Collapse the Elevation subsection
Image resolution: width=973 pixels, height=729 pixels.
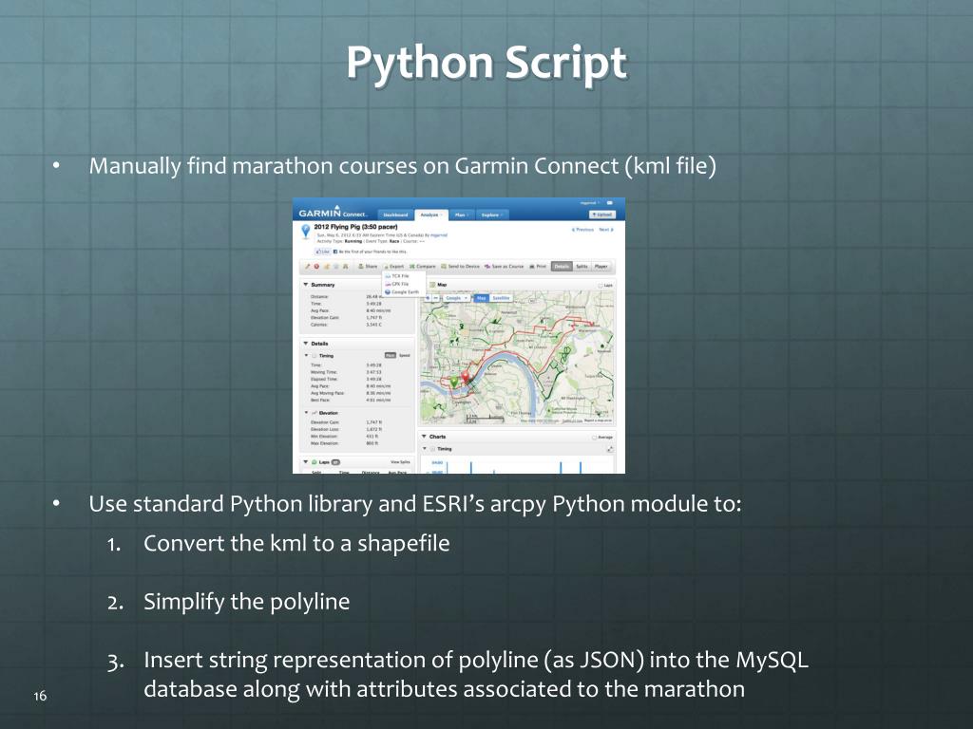pos(306,412)
